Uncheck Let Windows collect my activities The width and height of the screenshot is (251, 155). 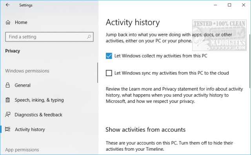pyautogui.click(x=109, y=56)
